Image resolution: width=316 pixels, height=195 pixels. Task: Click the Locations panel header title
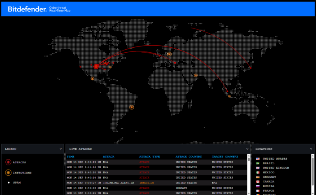[x=264, y=149]
